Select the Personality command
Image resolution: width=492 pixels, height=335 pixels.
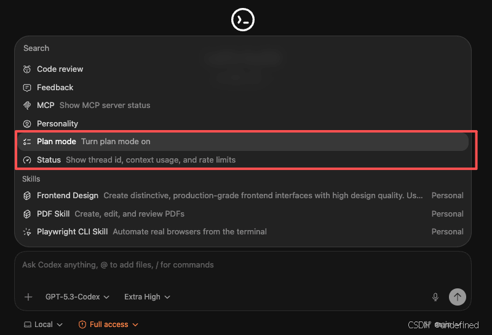coord(243,124)
